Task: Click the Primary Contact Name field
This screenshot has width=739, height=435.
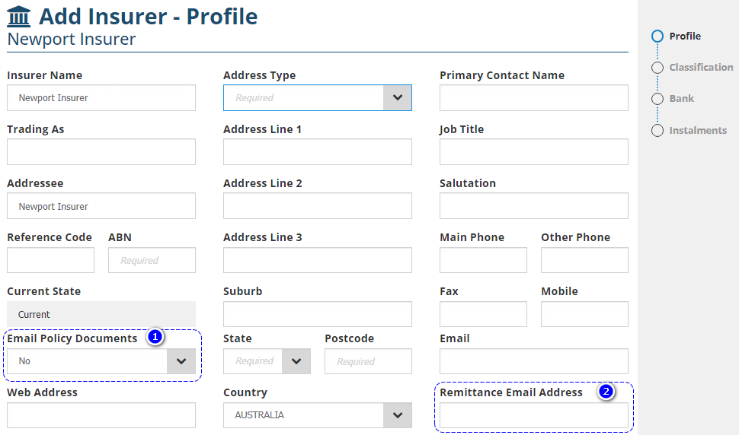Action: [533, 97]
